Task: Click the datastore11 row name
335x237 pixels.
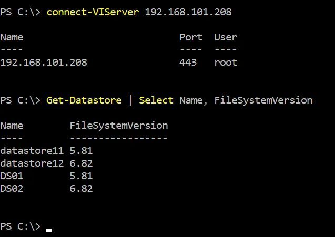Action: click(x=32, y=151)
